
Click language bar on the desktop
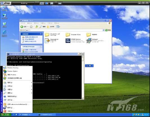(x=89, y=66)
